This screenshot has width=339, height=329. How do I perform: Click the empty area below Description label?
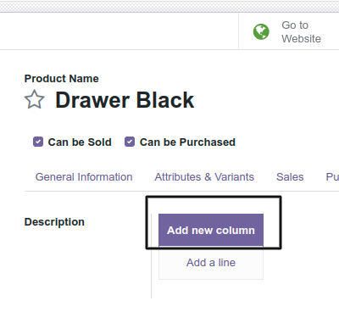coord(85,263)
